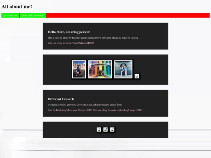211x158 pixels.
Task: Click broken image icon beside girls photo
Action: [x=137, y=76]
